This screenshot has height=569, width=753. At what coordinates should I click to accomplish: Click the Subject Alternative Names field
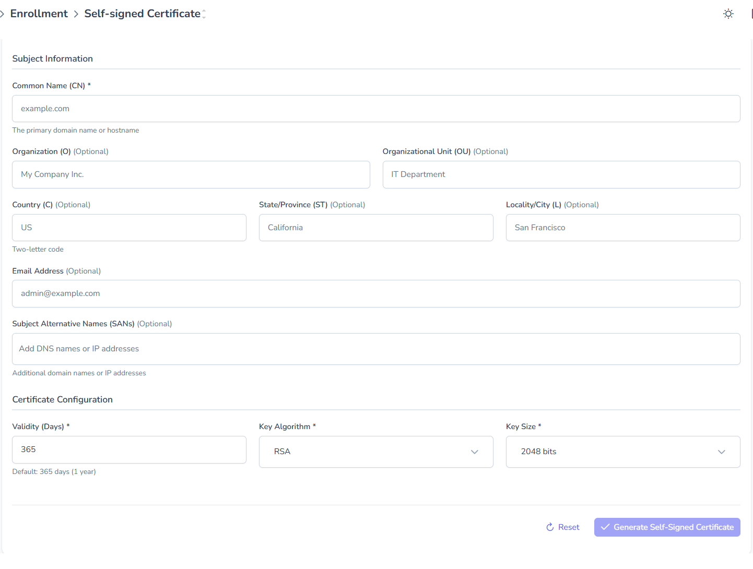(x=375, y=349)
